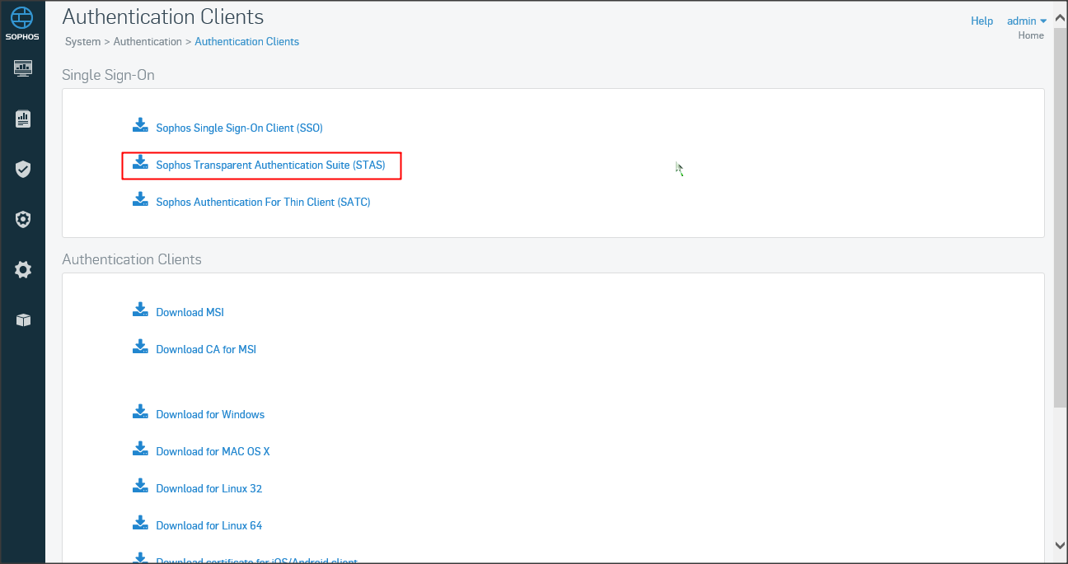
Task: Expand the admin user dropdown
Action: point(1026,21)
